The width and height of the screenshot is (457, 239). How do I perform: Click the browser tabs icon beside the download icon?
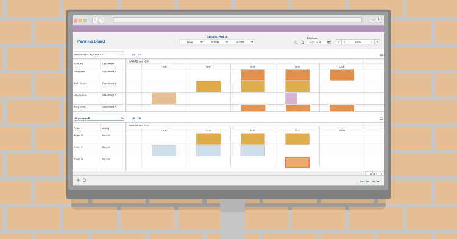372,20
